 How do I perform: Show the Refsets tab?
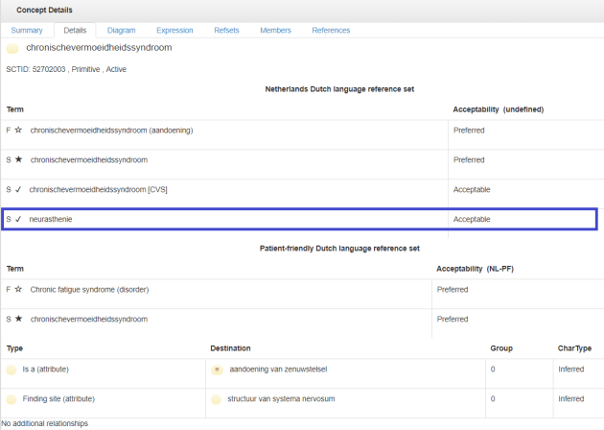tap(227, 31)
